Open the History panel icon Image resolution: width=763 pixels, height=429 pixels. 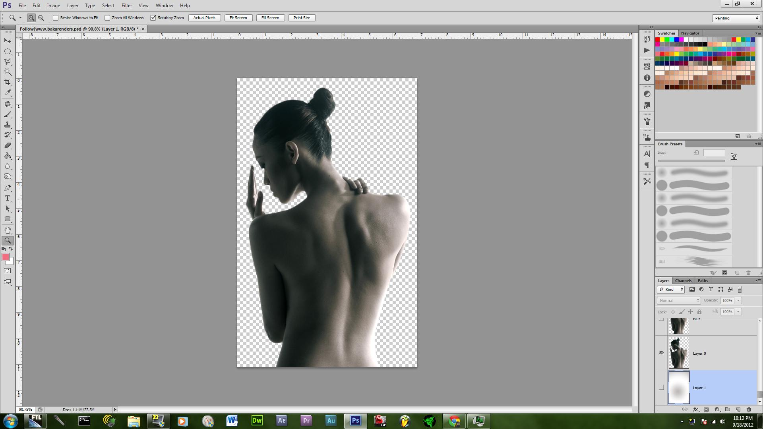point(647,39)
